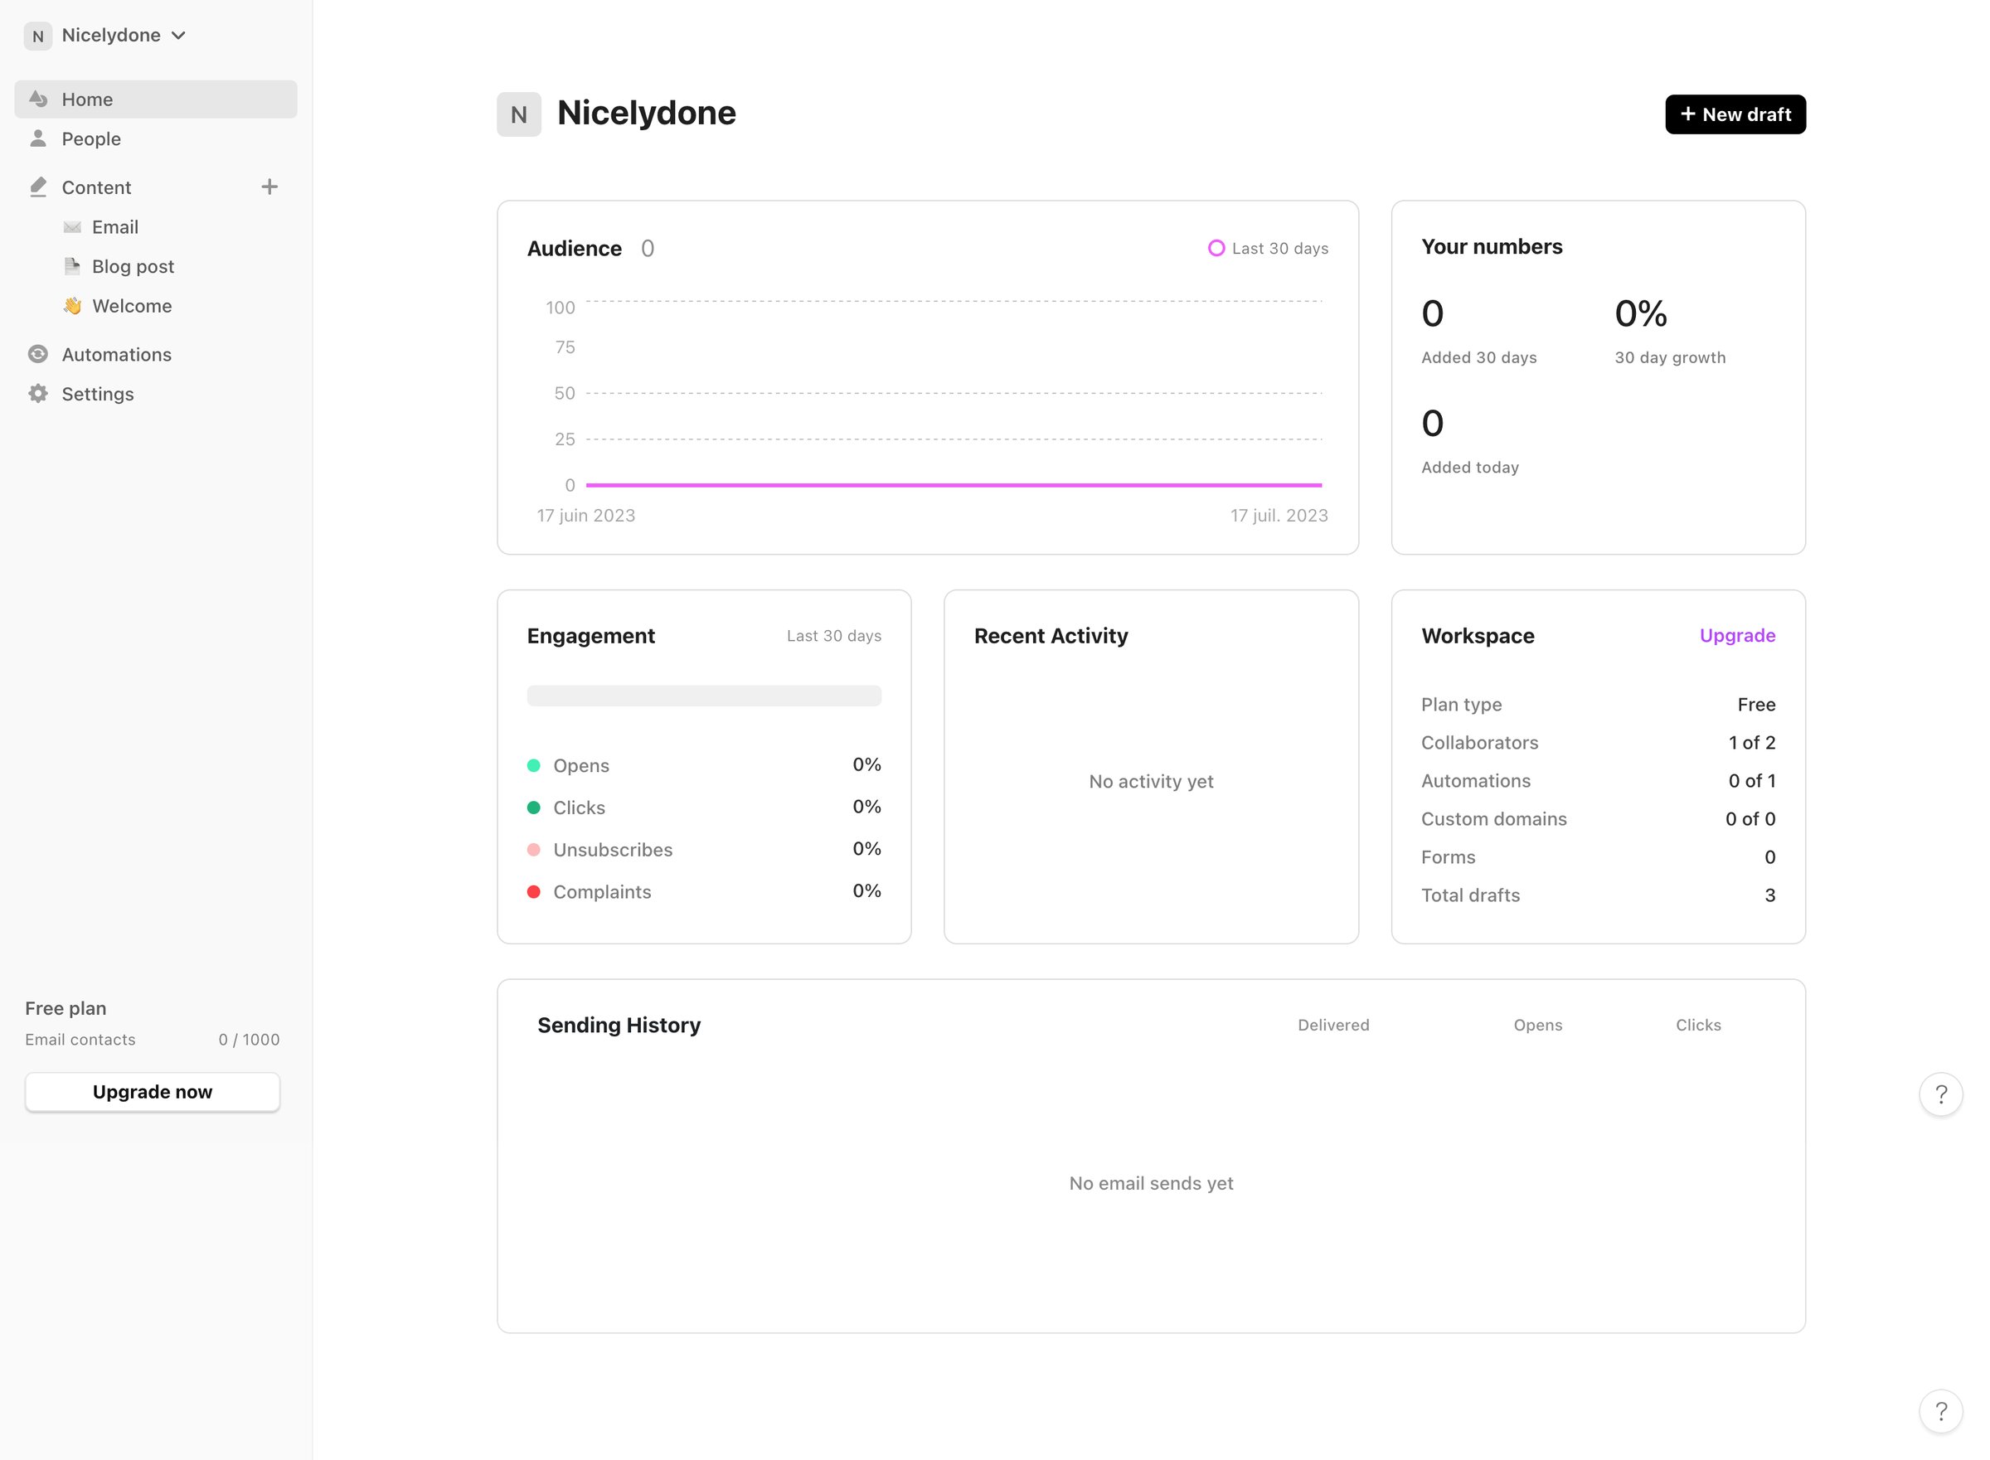Click the Upgrade now button
The height and width of the screenshot is (1460, 1990).
tap(152, 1091)
